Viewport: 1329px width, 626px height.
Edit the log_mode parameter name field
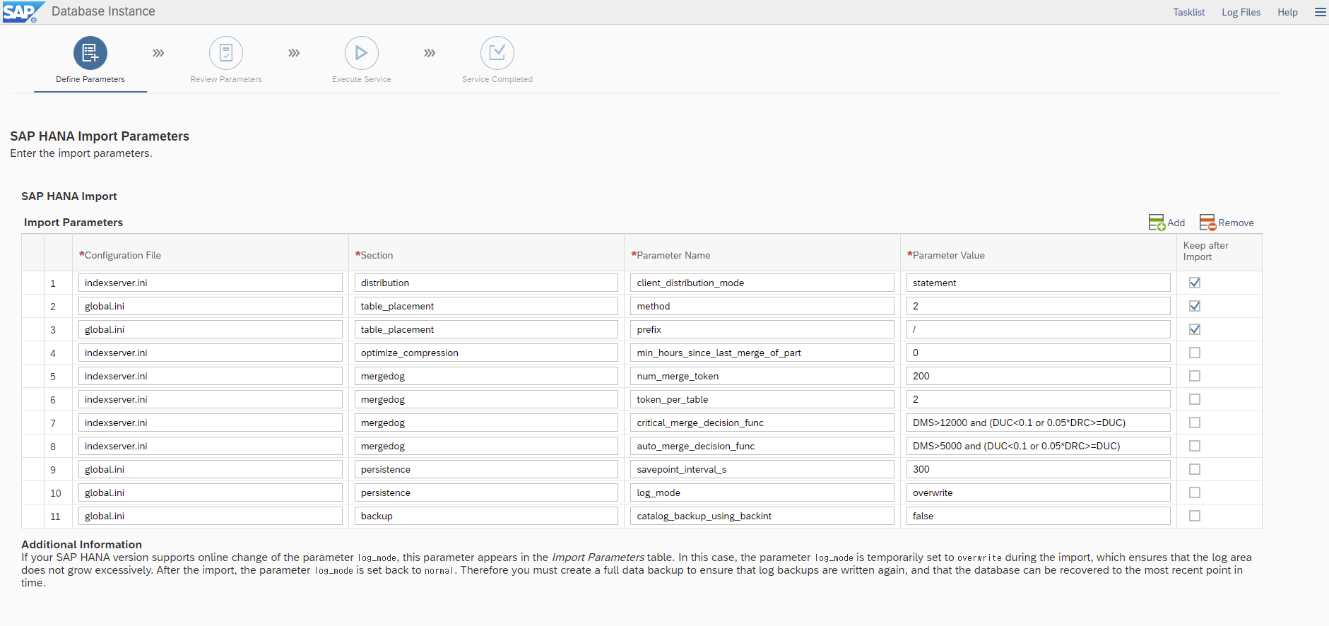point(762,492)
